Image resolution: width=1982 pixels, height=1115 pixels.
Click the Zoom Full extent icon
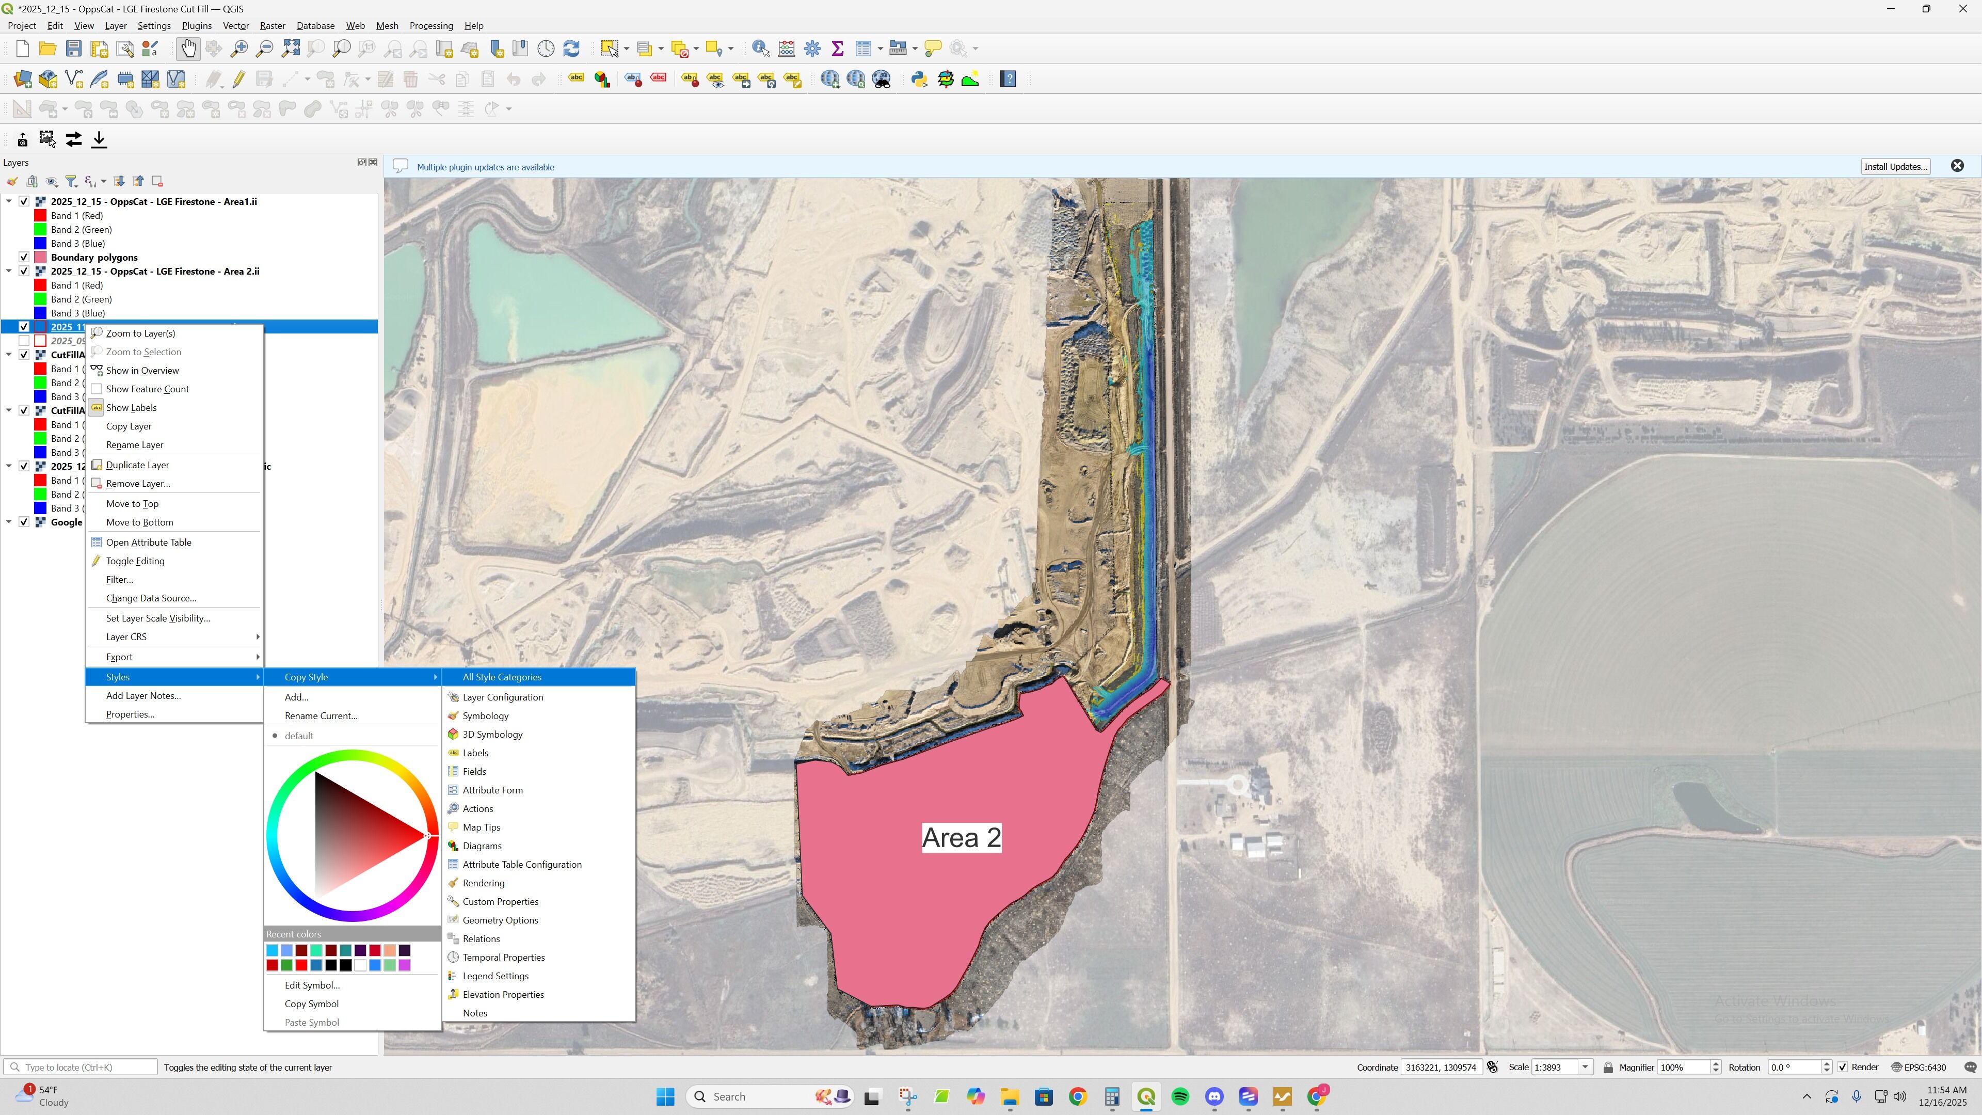pyautogui.click(x=291, y=49)
